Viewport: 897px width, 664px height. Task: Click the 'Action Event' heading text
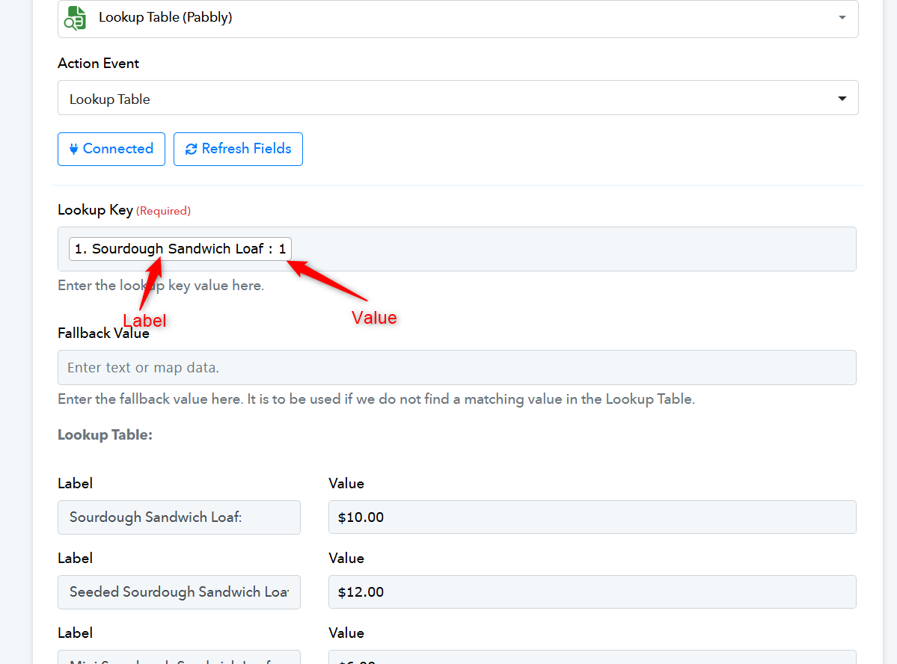pyautogui.click(x=99, y=64)
